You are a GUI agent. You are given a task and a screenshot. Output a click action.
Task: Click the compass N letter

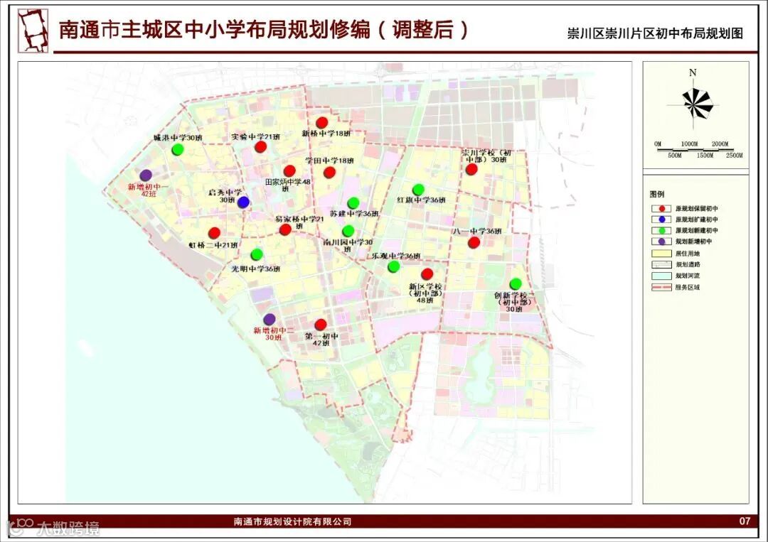pos(693,73)
